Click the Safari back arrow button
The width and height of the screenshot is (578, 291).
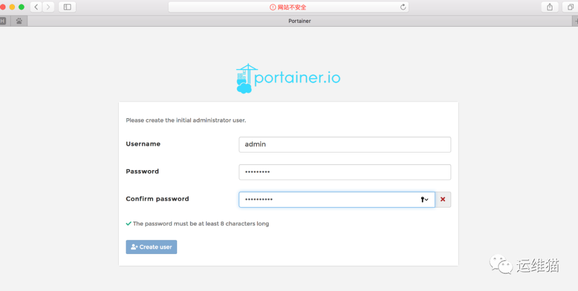coord(36,7)
